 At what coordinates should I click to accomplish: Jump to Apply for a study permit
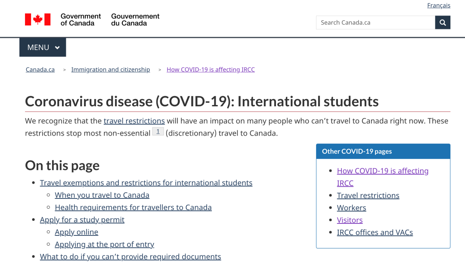[82, 220]
